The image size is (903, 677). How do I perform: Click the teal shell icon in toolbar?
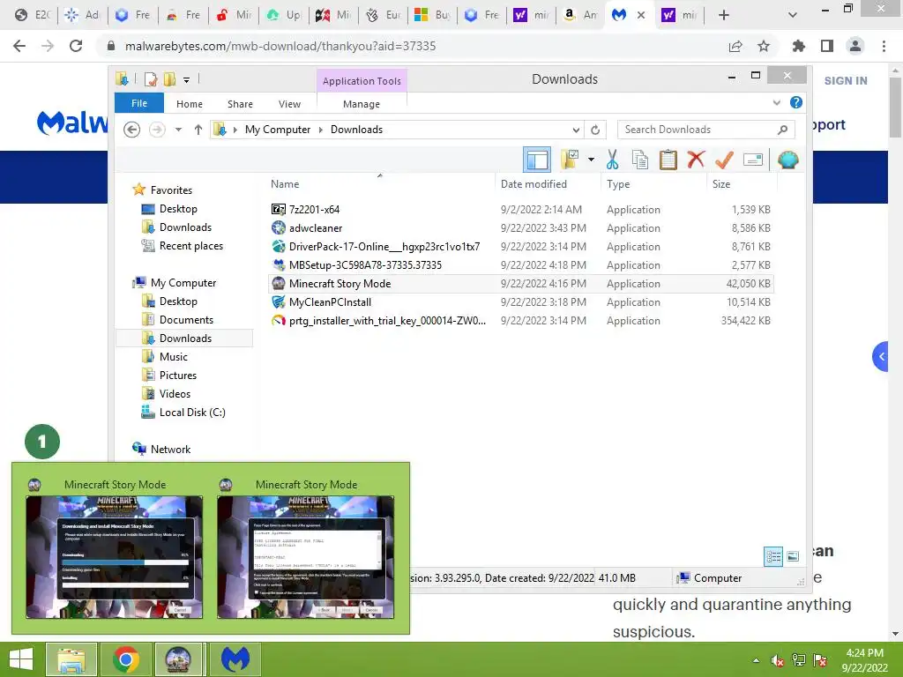(x=787, y=160)
